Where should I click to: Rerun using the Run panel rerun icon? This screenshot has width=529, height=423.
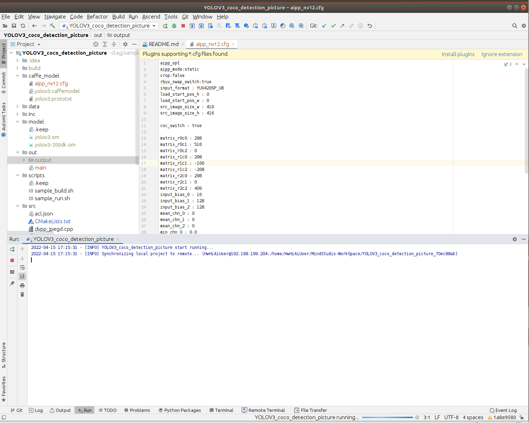coord(12,249)
